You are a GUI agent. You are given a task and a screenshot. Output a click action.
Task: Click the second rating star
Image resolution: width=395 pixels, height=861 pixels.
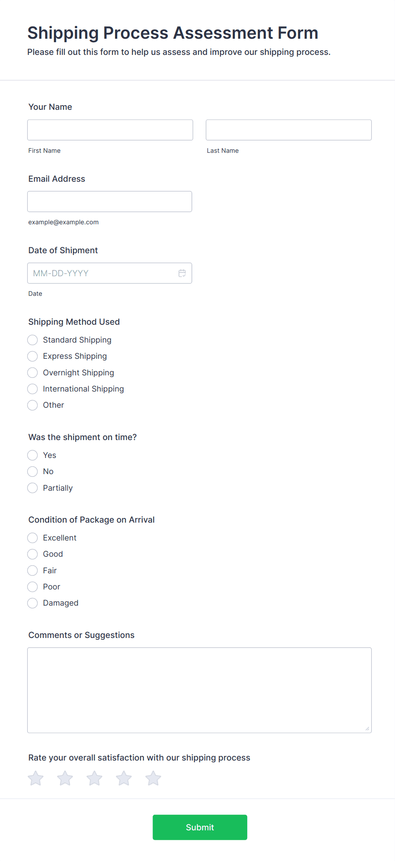click(65, 778)
